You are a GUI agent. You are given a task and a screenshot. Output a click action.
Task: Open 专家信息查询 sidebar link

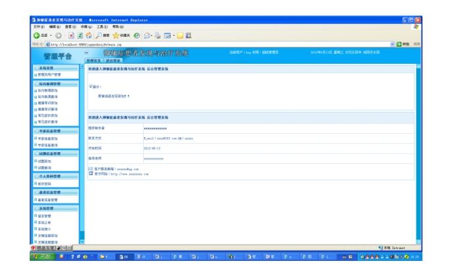[x=47, y=145]
